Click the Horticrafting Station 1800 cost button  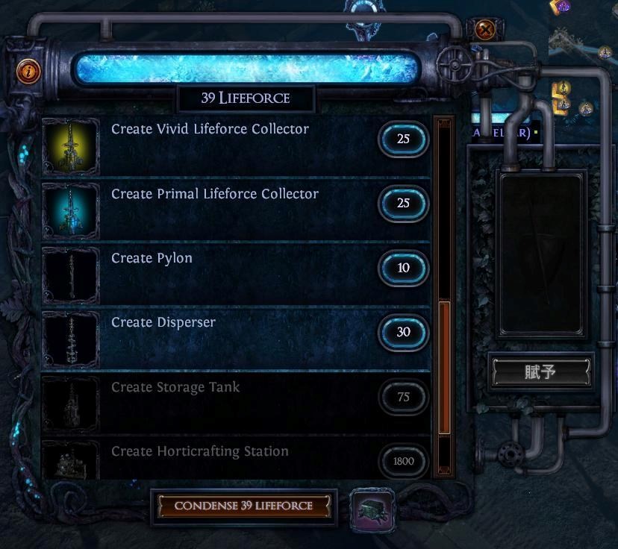click(403, 461)
